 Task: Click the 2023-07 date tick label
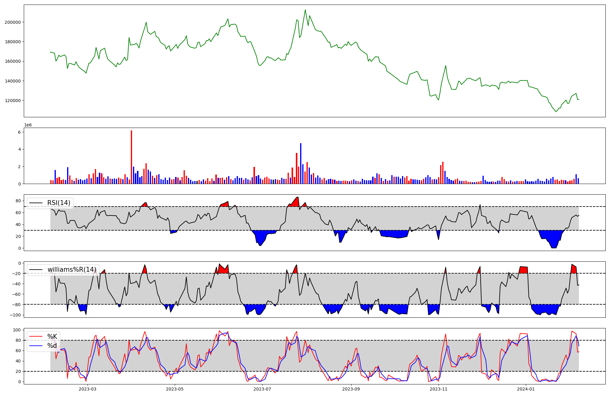[x=262, y=389]
